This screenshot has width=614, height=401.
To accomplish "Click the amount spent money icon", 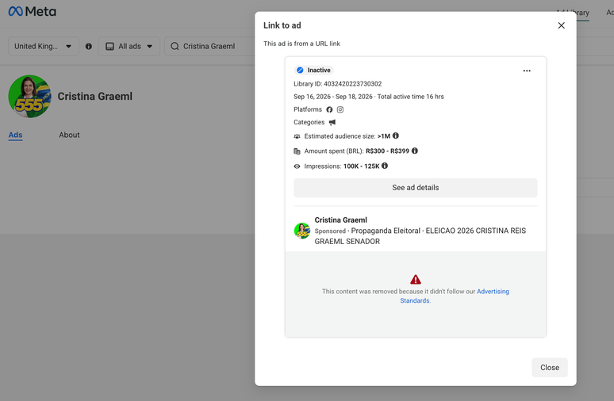I will point(297,151).
